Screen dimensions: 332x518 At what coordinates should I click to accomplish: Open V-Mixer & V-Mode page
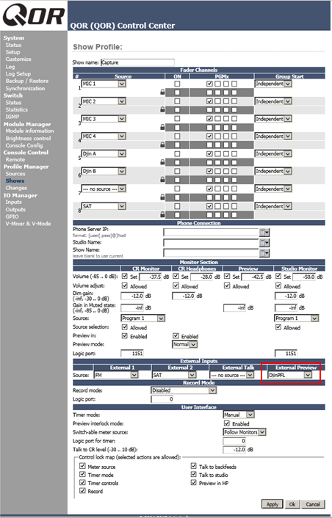tap(28, 224)
